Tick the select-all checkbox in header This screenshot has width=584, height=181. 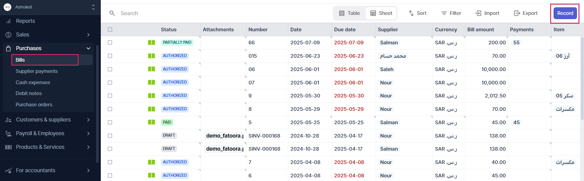click(x=110, y=29)
